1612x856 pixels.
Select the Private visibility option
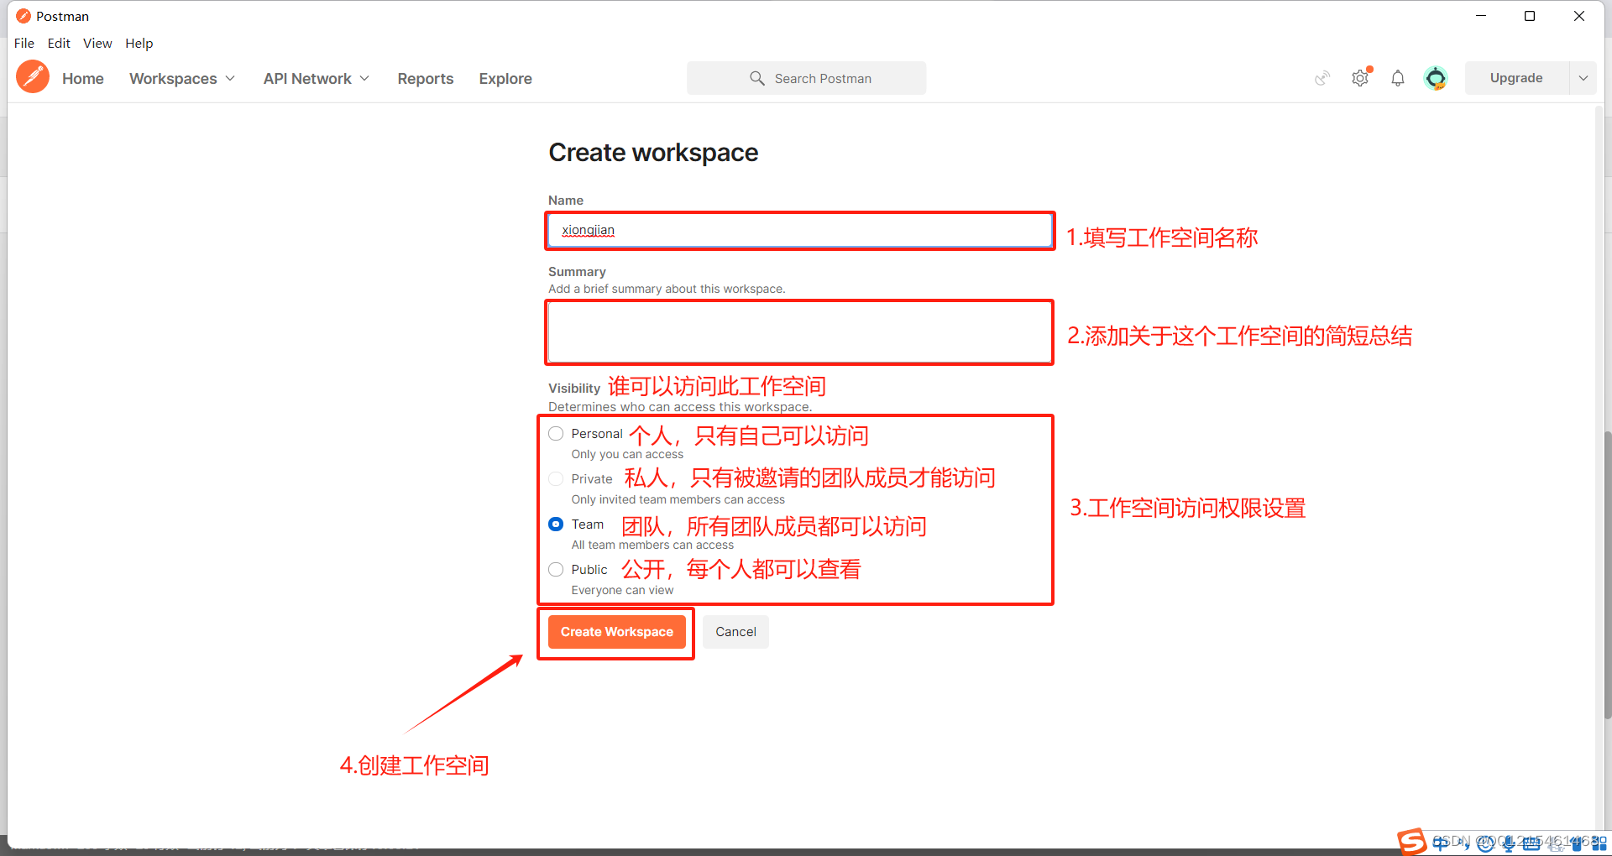[556, 479]
